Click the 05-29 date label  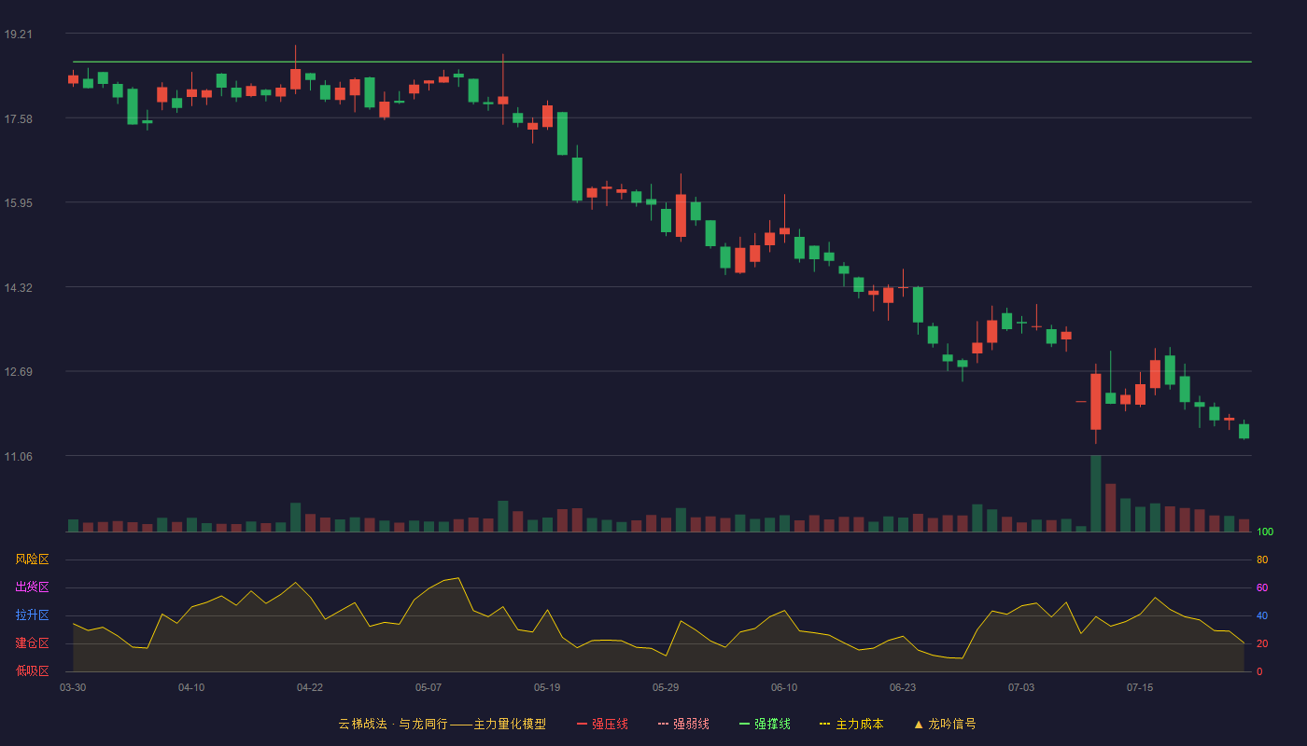click(x=666, y=687)
